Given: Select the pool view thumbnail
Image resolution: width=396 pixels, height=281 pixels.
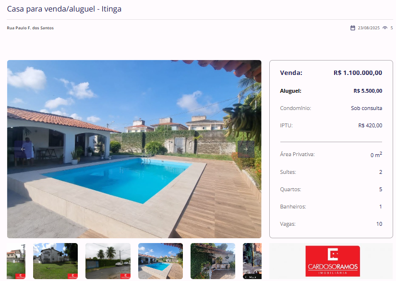Looking at the screenshot, I should [160, 261].
